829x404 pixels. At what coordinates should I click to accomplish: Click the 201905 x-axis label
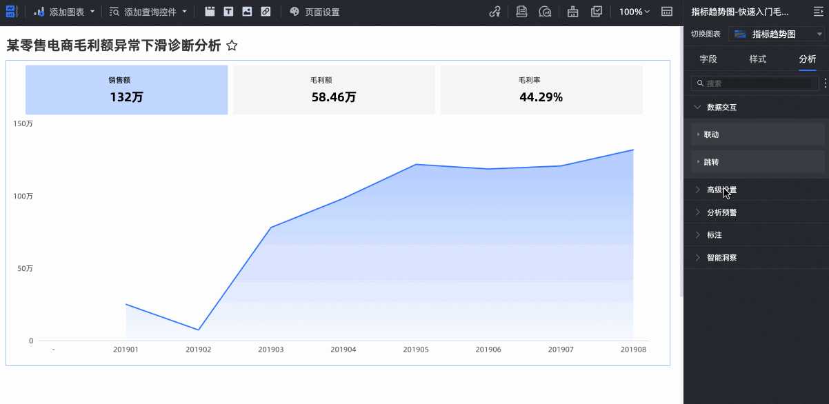pyautogui.click(x=416, y=350)
